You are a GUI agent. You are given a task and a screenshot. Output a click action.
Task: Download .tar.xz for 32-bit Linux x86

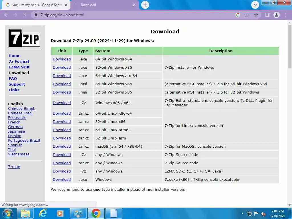[62, 121]
